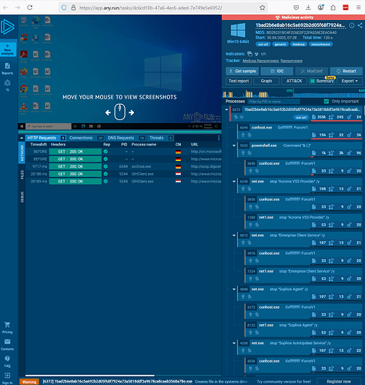365x385 pixels.
Task: Click the VM screenshot taskbar search box
Action: [x=49, y=126]
